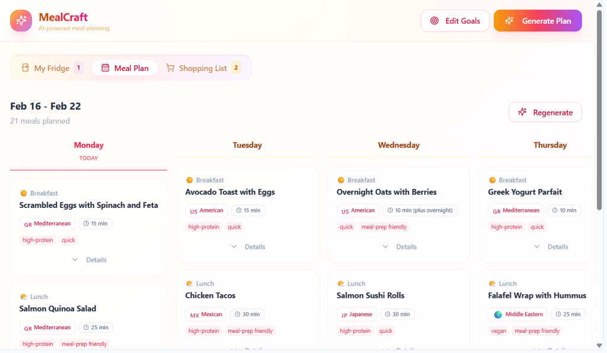Click the sparkle icon on Generate Plan

(509, 21)
